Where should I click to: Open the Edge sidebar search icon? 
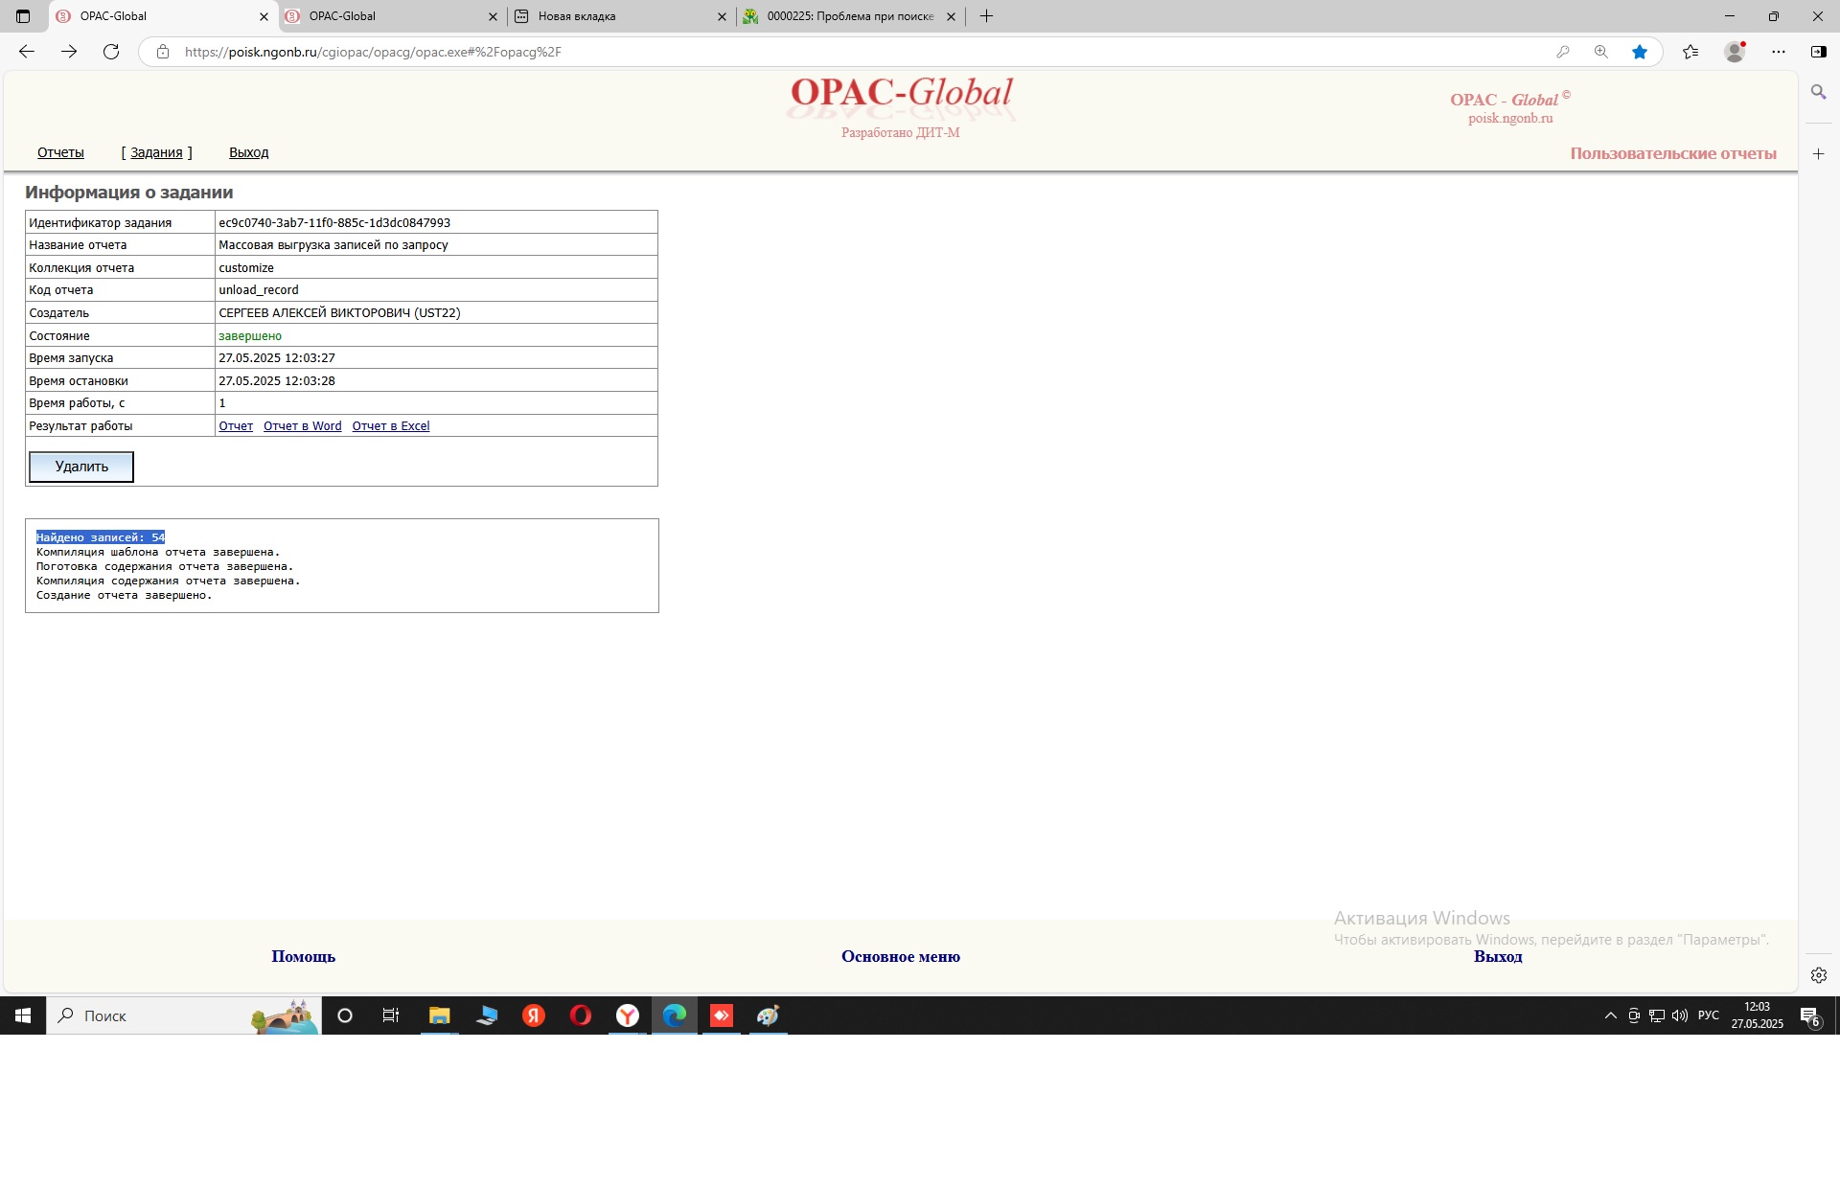pos(1818,92)
